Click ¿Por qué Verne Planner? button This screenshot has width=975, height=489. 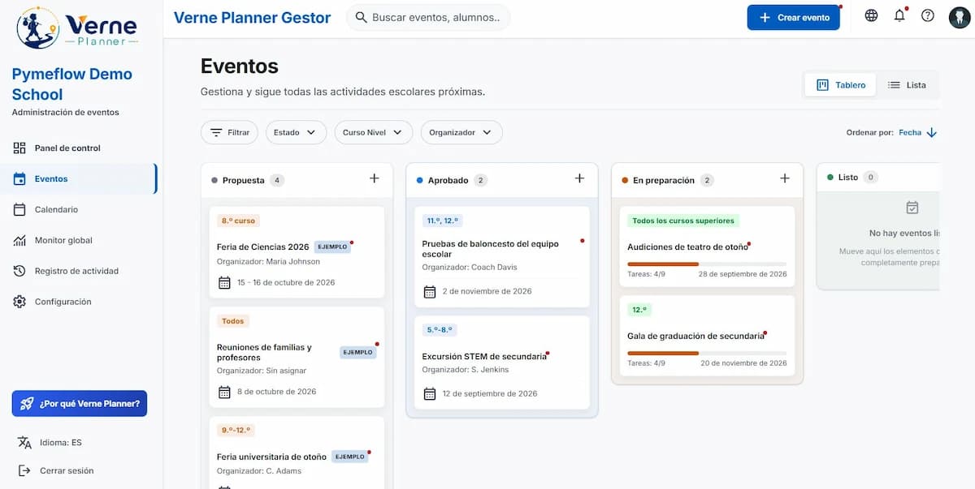(80, 403)
